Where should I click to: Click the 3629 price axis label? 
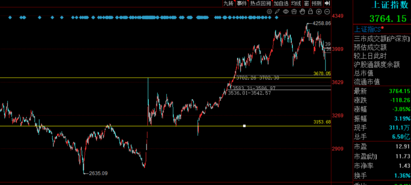tap(338, 82)
